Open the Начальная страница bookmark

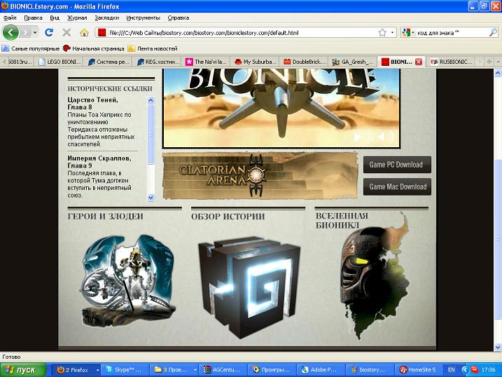click(94, 48)
